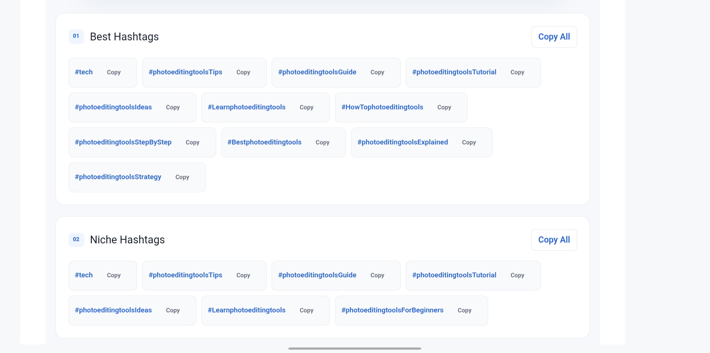
Task: Click the Best Hashtags heading
Action: [124, 37]
